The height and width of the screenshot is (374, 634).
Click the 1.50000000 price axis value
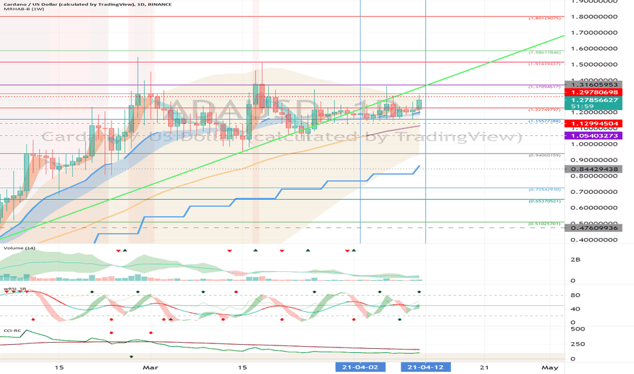[x=594, y=65]
